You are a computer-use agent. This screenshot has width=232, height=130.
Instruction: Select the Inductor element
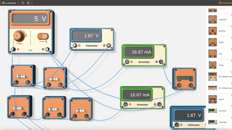(220, 31)
